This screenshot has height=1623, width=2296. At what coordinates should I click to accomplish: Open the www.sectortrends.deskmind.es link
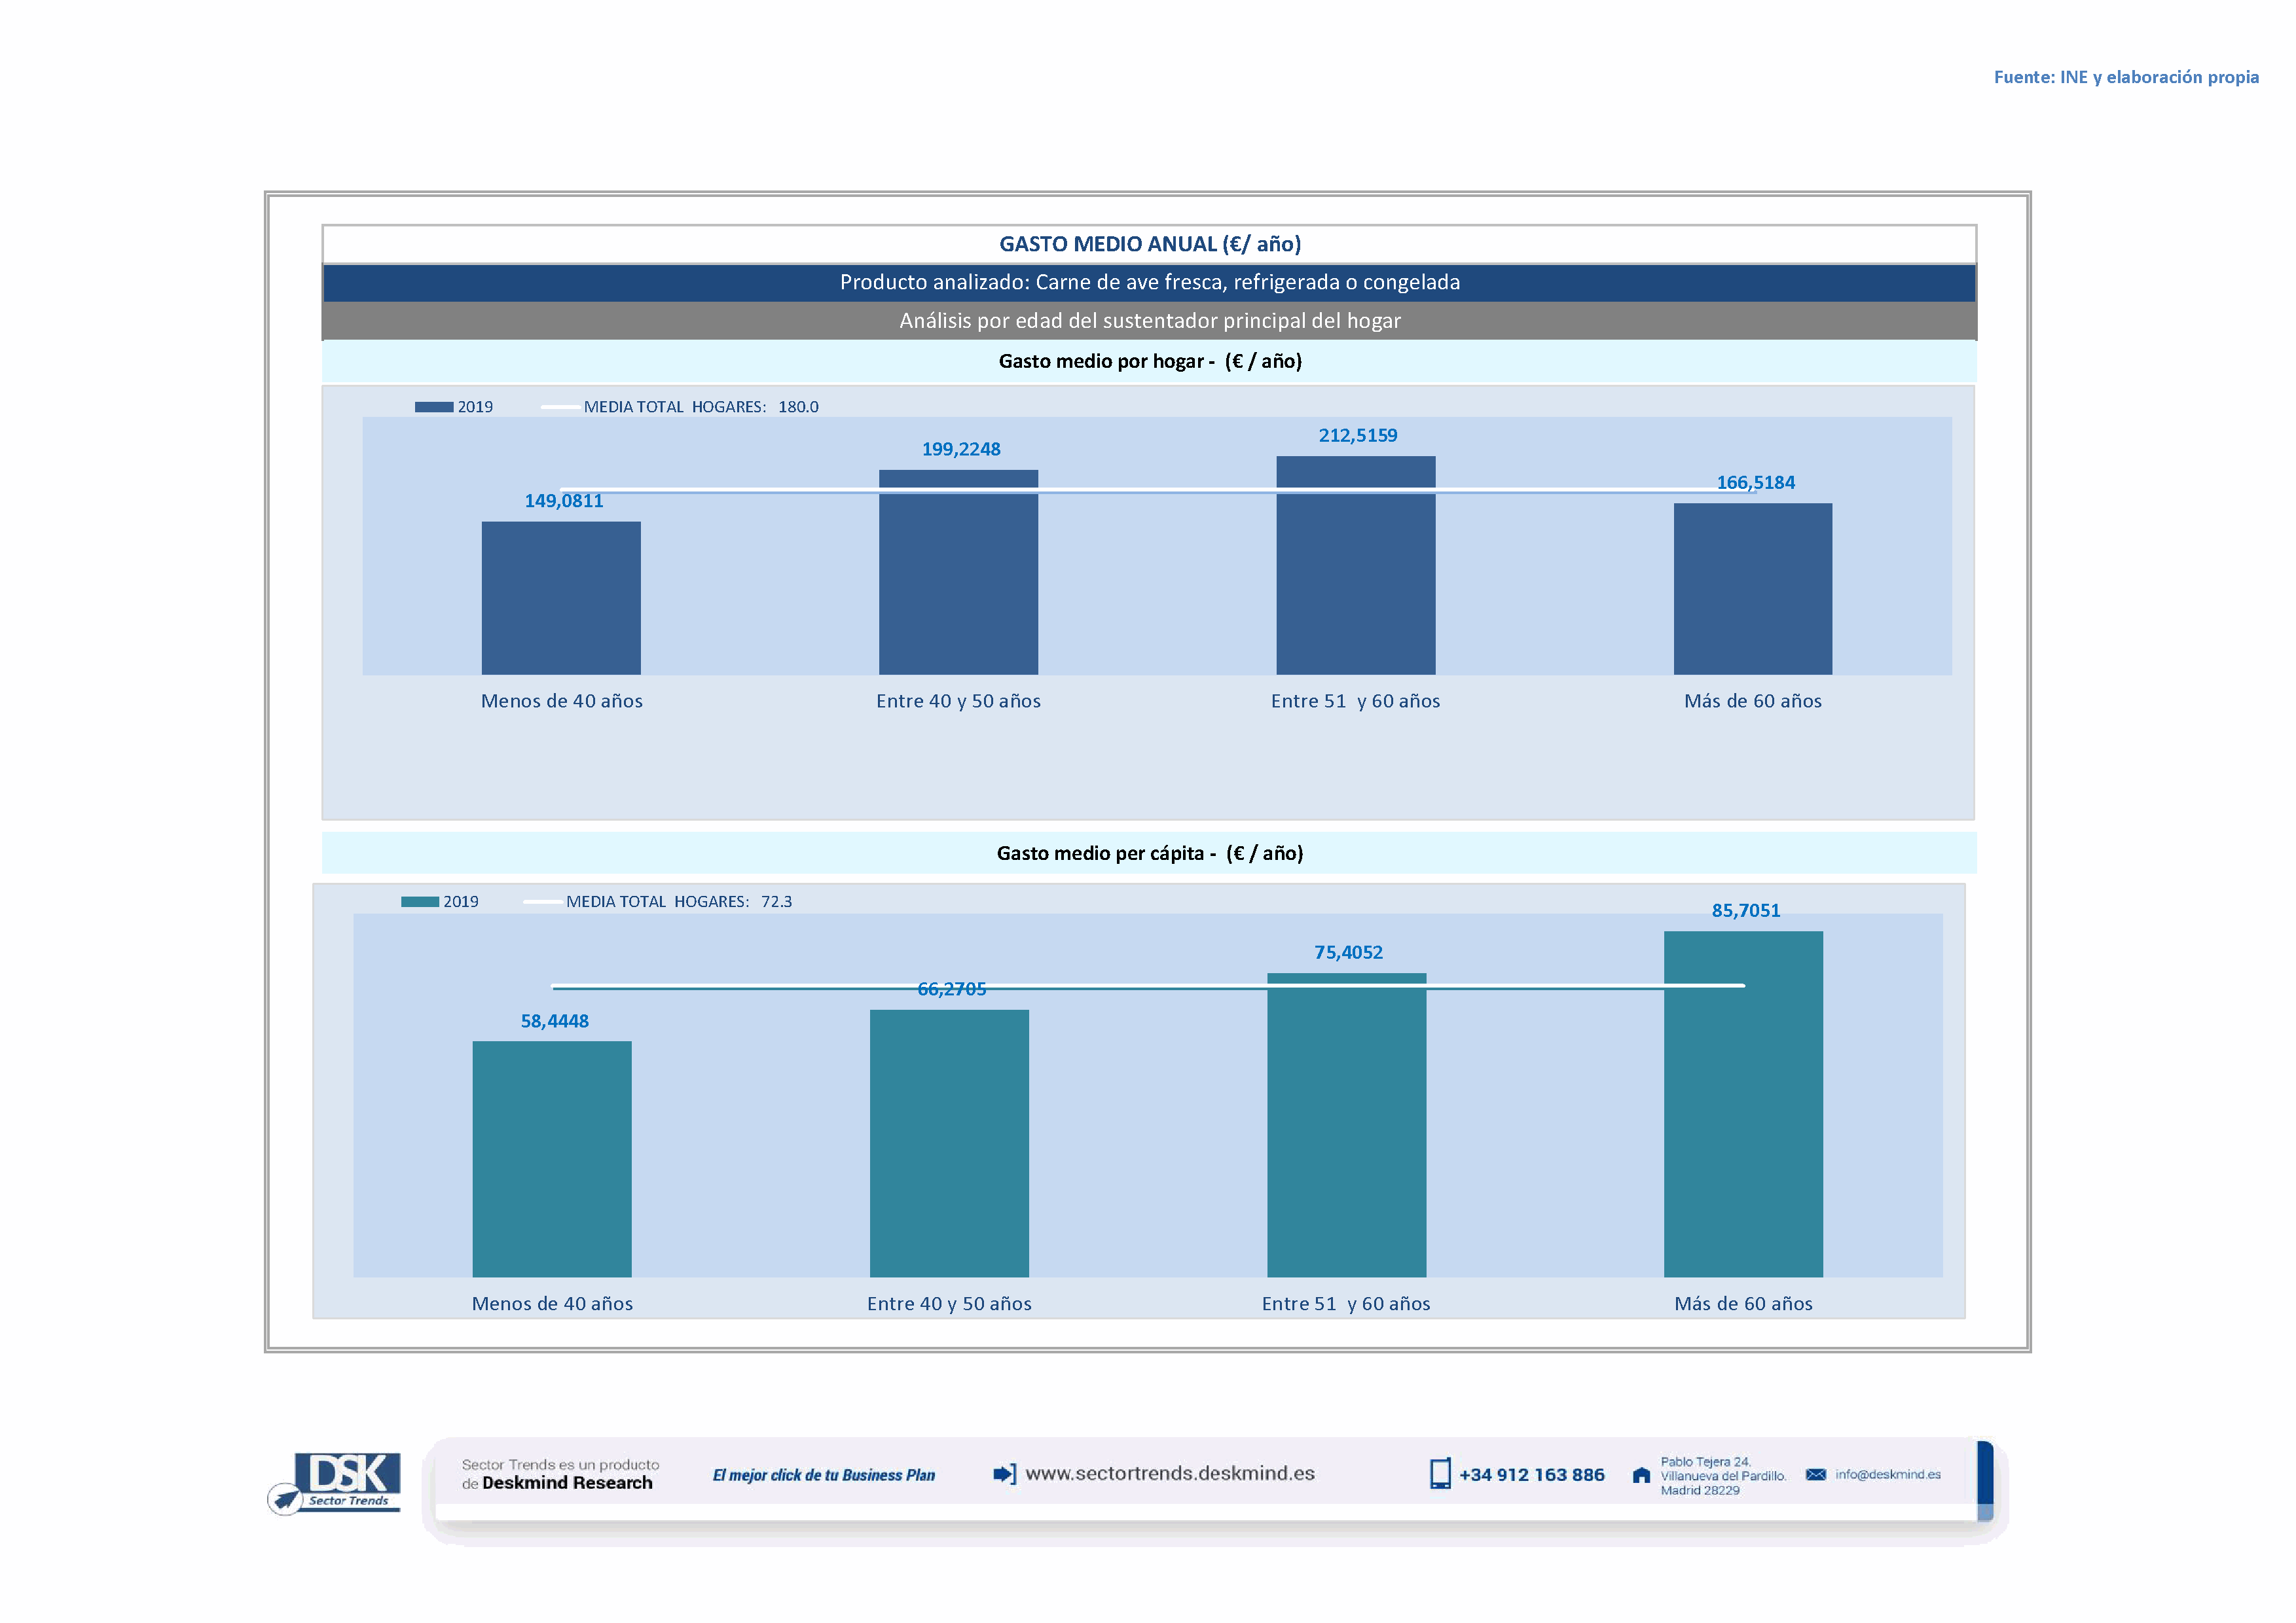point(1169,1473)
